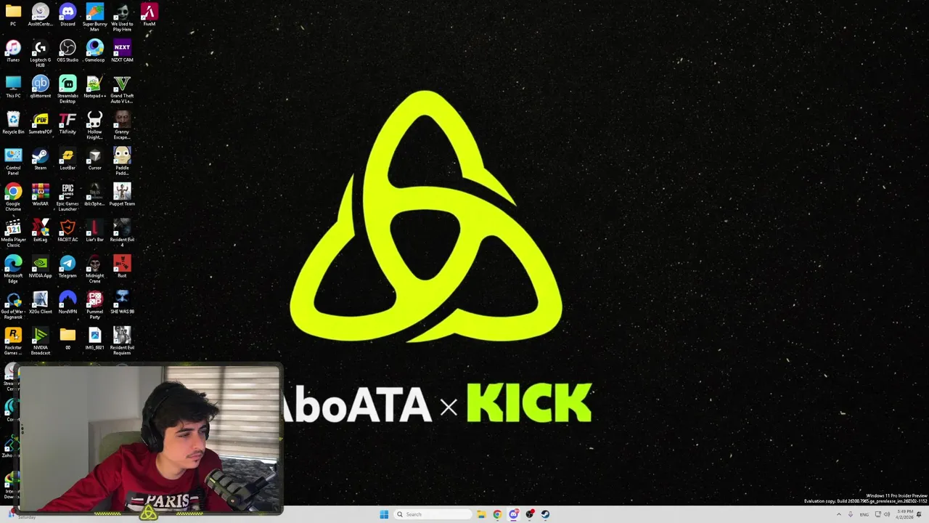Open the Control Panel desktop icon
This screenshot has height=523, width=929.
13,161
